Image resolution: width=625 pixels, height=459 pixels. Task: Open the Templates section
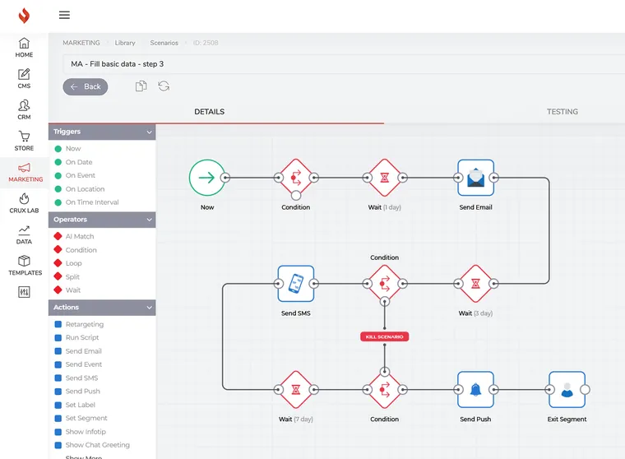click(25, 266)
